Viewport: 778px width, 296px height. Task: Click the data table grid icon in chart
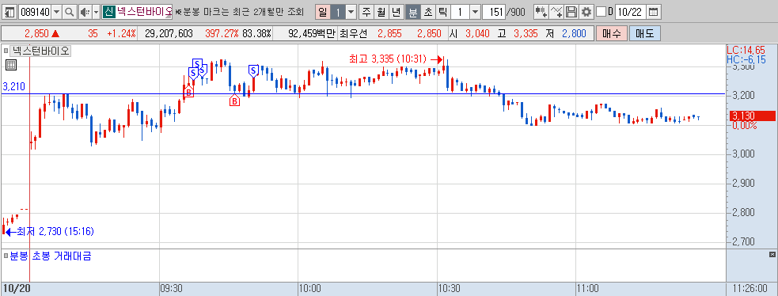point(11,64)
